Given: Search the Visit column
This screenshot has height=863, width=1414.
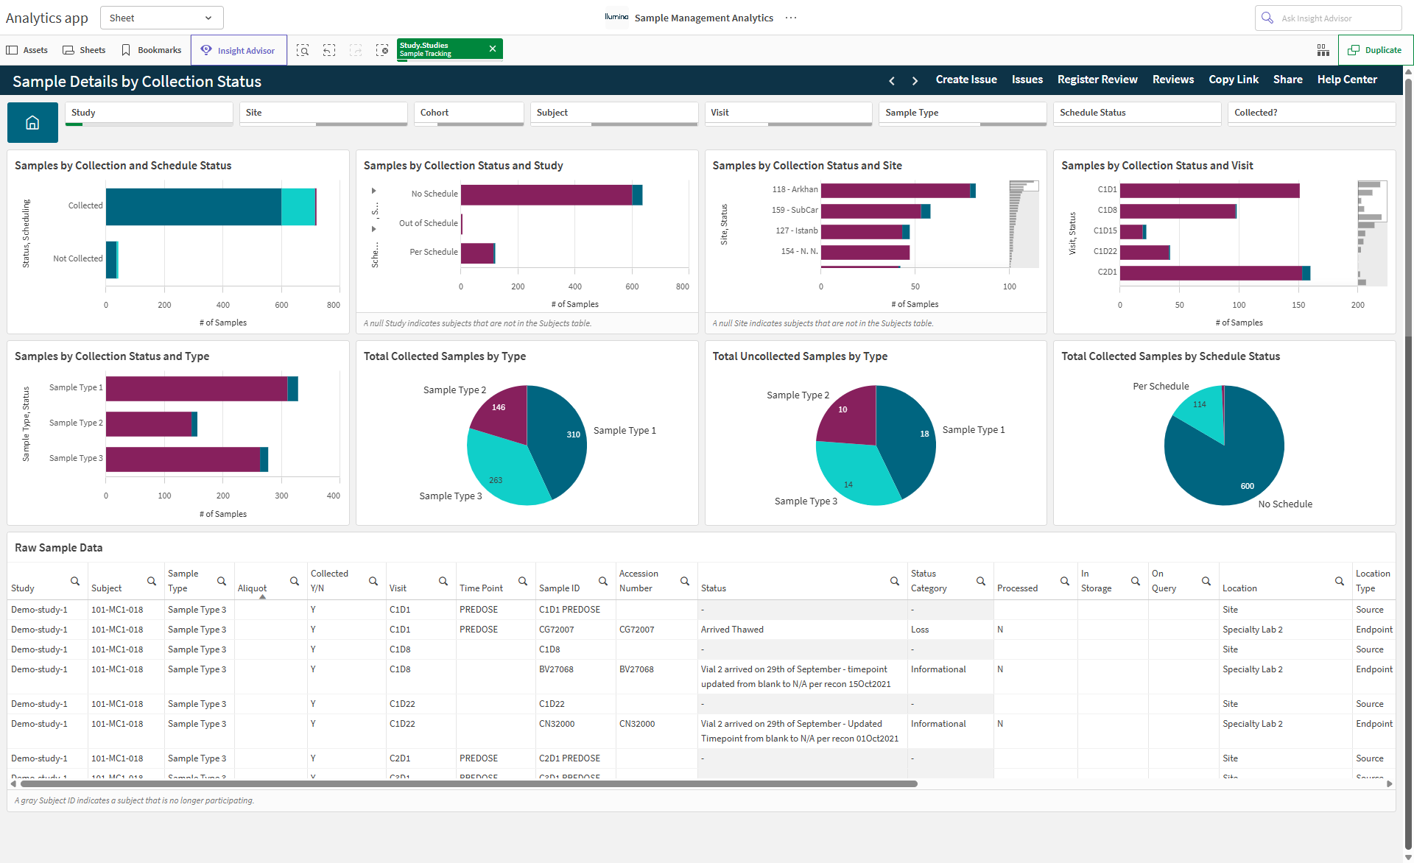Looking at the screenshot, I should coord(443,581).
